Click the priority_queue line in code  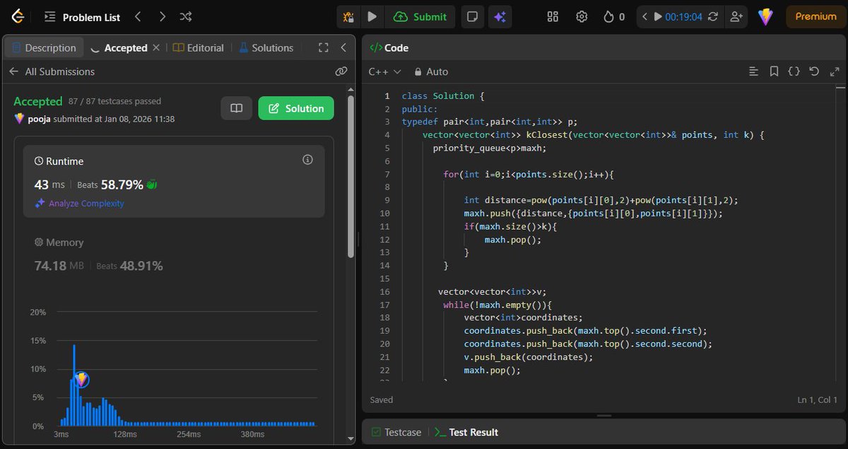click(490, 148)
